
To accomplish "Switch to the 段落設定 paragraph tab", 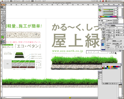I will coord(113,26).
